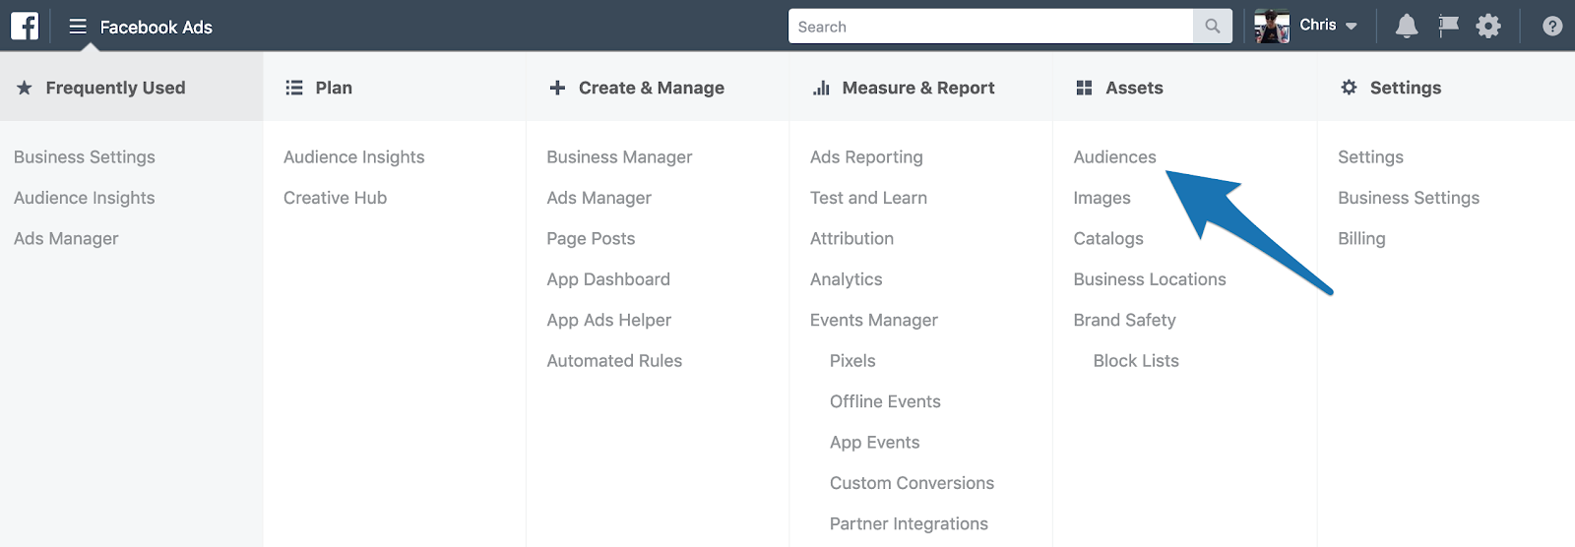Open Brand Safety
This screenshot has height=547, width=1575.
pos(1124,321)
